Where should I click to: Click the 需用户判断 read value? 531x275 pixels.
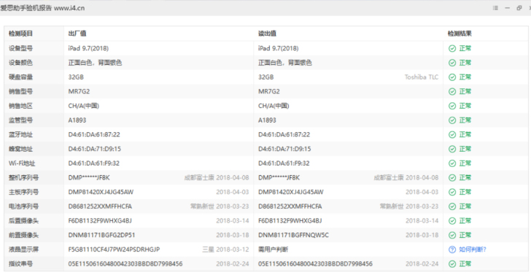[x=274, y=249]
